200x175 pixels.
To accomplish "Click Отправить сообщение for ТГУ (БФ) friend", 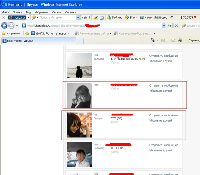I will 163,115.
